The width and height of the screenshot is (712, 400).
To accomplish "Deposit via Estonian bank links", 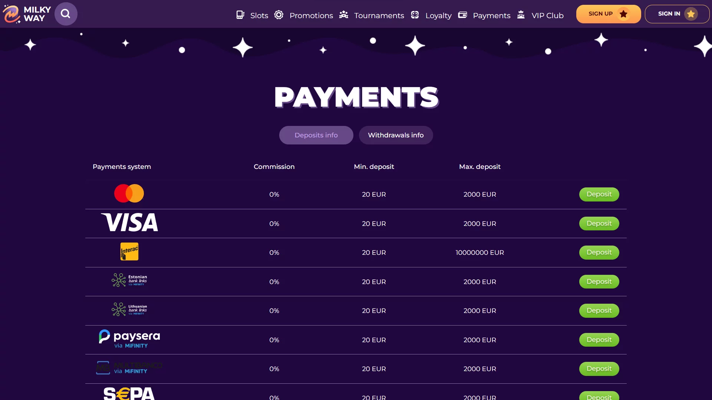I will click(x=599, y=282).
